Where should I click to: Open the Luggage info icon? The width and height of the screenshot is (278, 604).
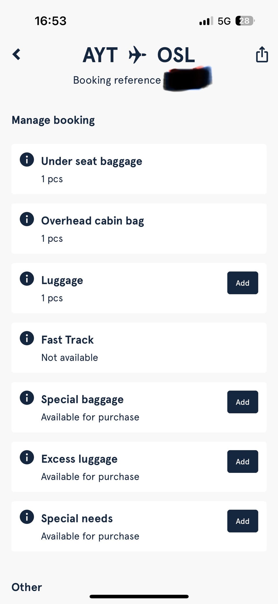27,279
